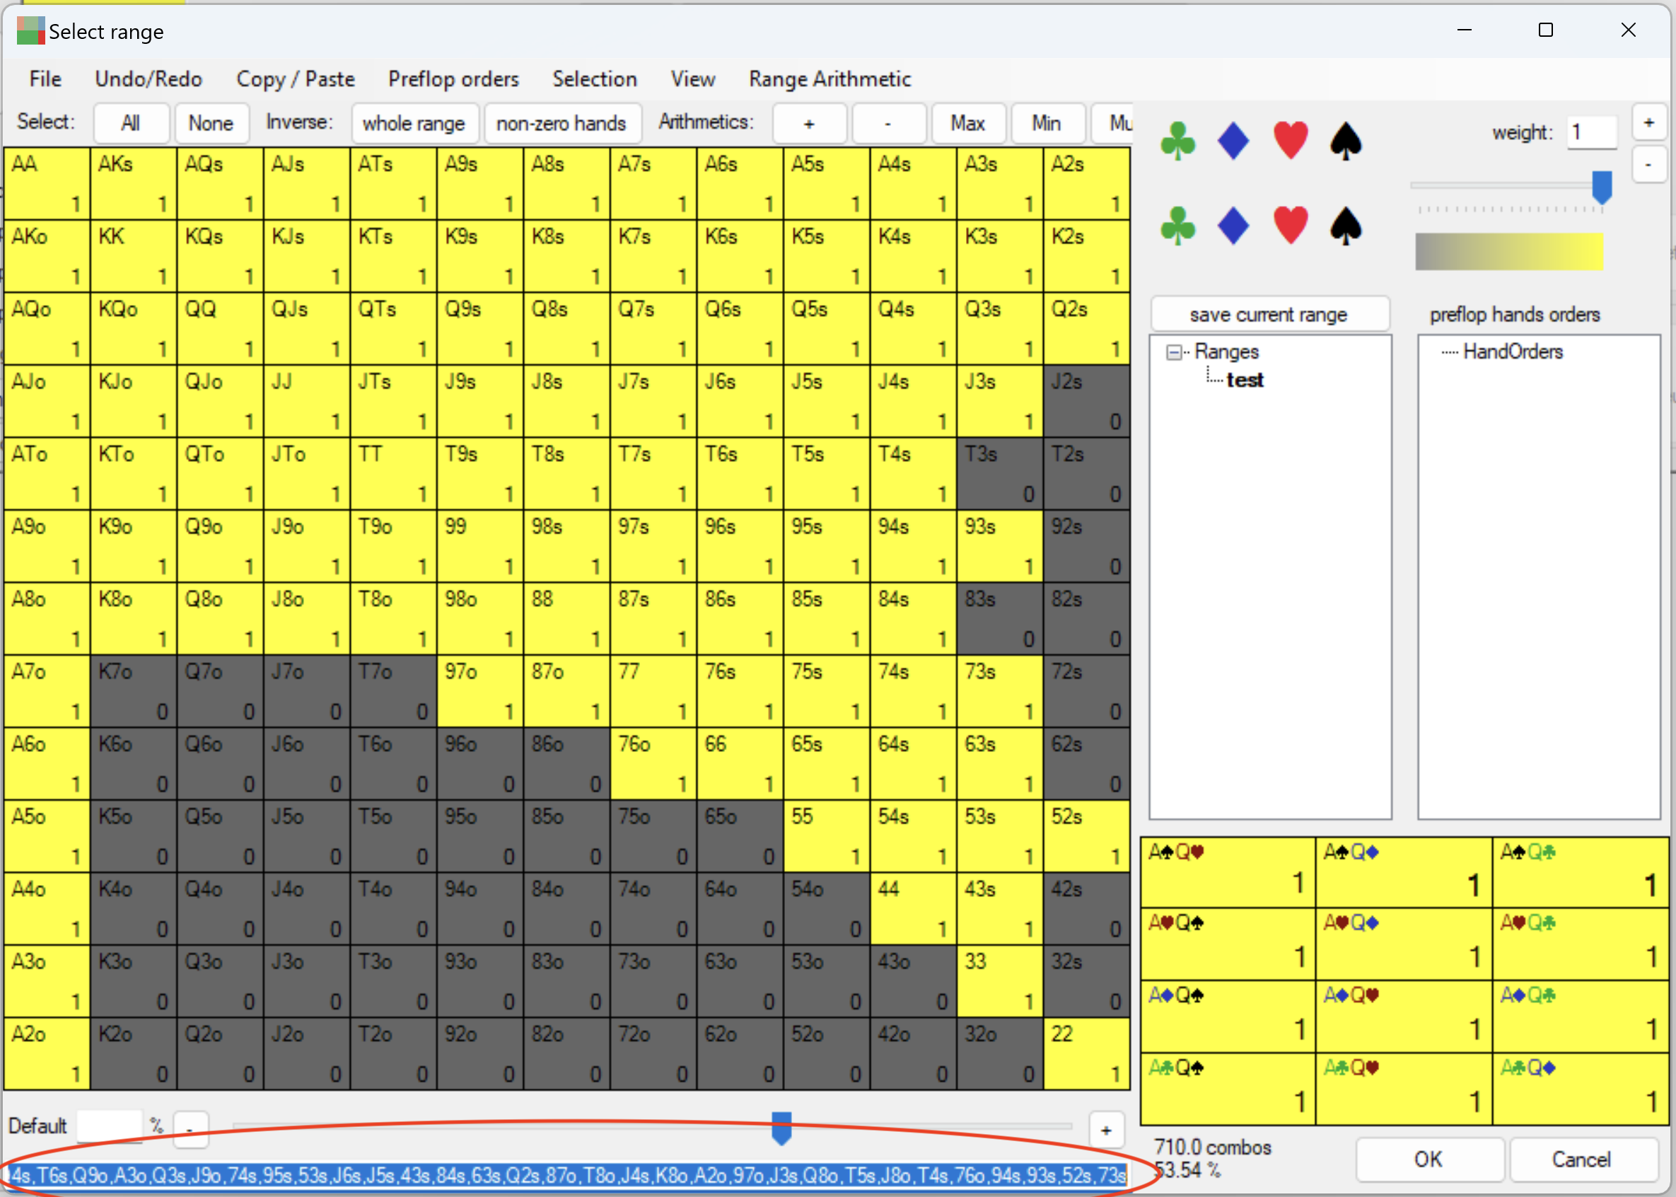Image resolution: width=1676 pixels, height=1197 pixels.
Task: Toggle the A♣Q♦ combo cell
Action: (x=1581, y=1089)
